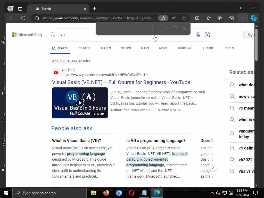Screen dimensions: 264x198
Task: Click the scrollbar down arrow
Action: [256, 185]
